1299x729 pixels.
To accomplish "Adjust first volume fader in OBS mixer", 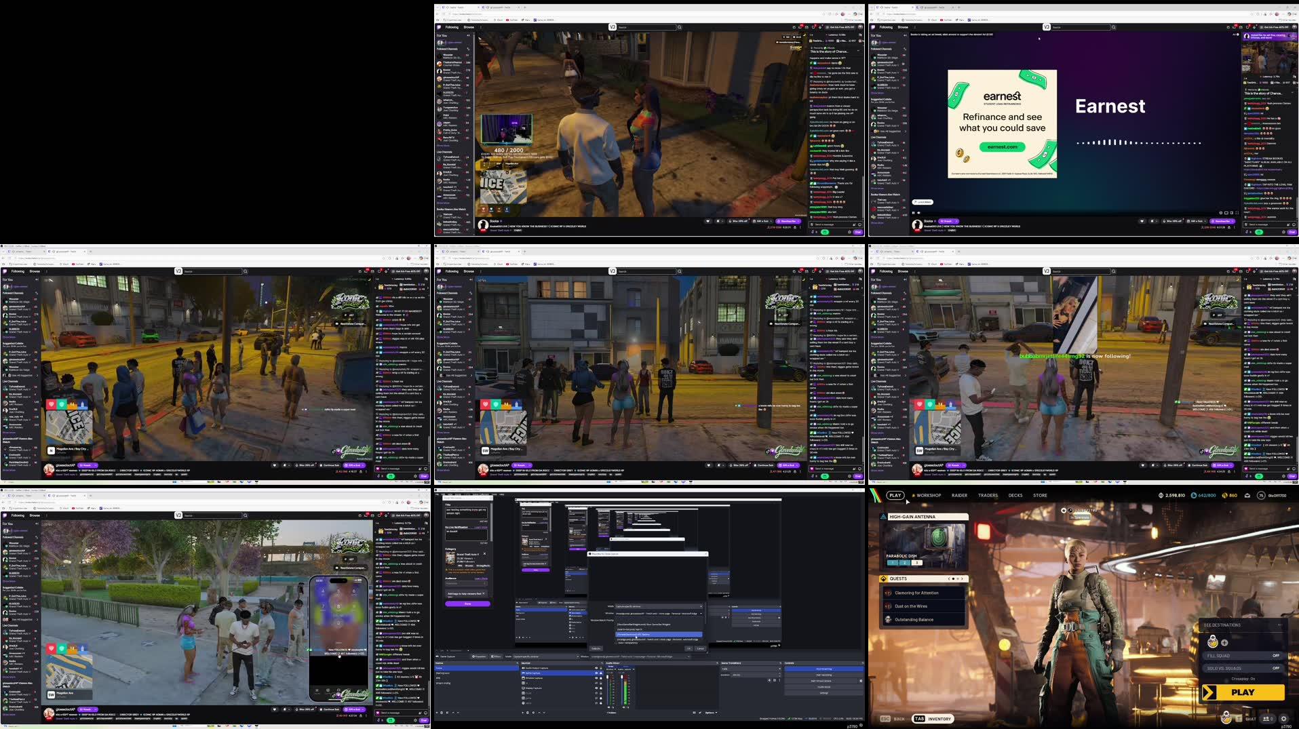I will pyautogui.click(x=607, y=677).
